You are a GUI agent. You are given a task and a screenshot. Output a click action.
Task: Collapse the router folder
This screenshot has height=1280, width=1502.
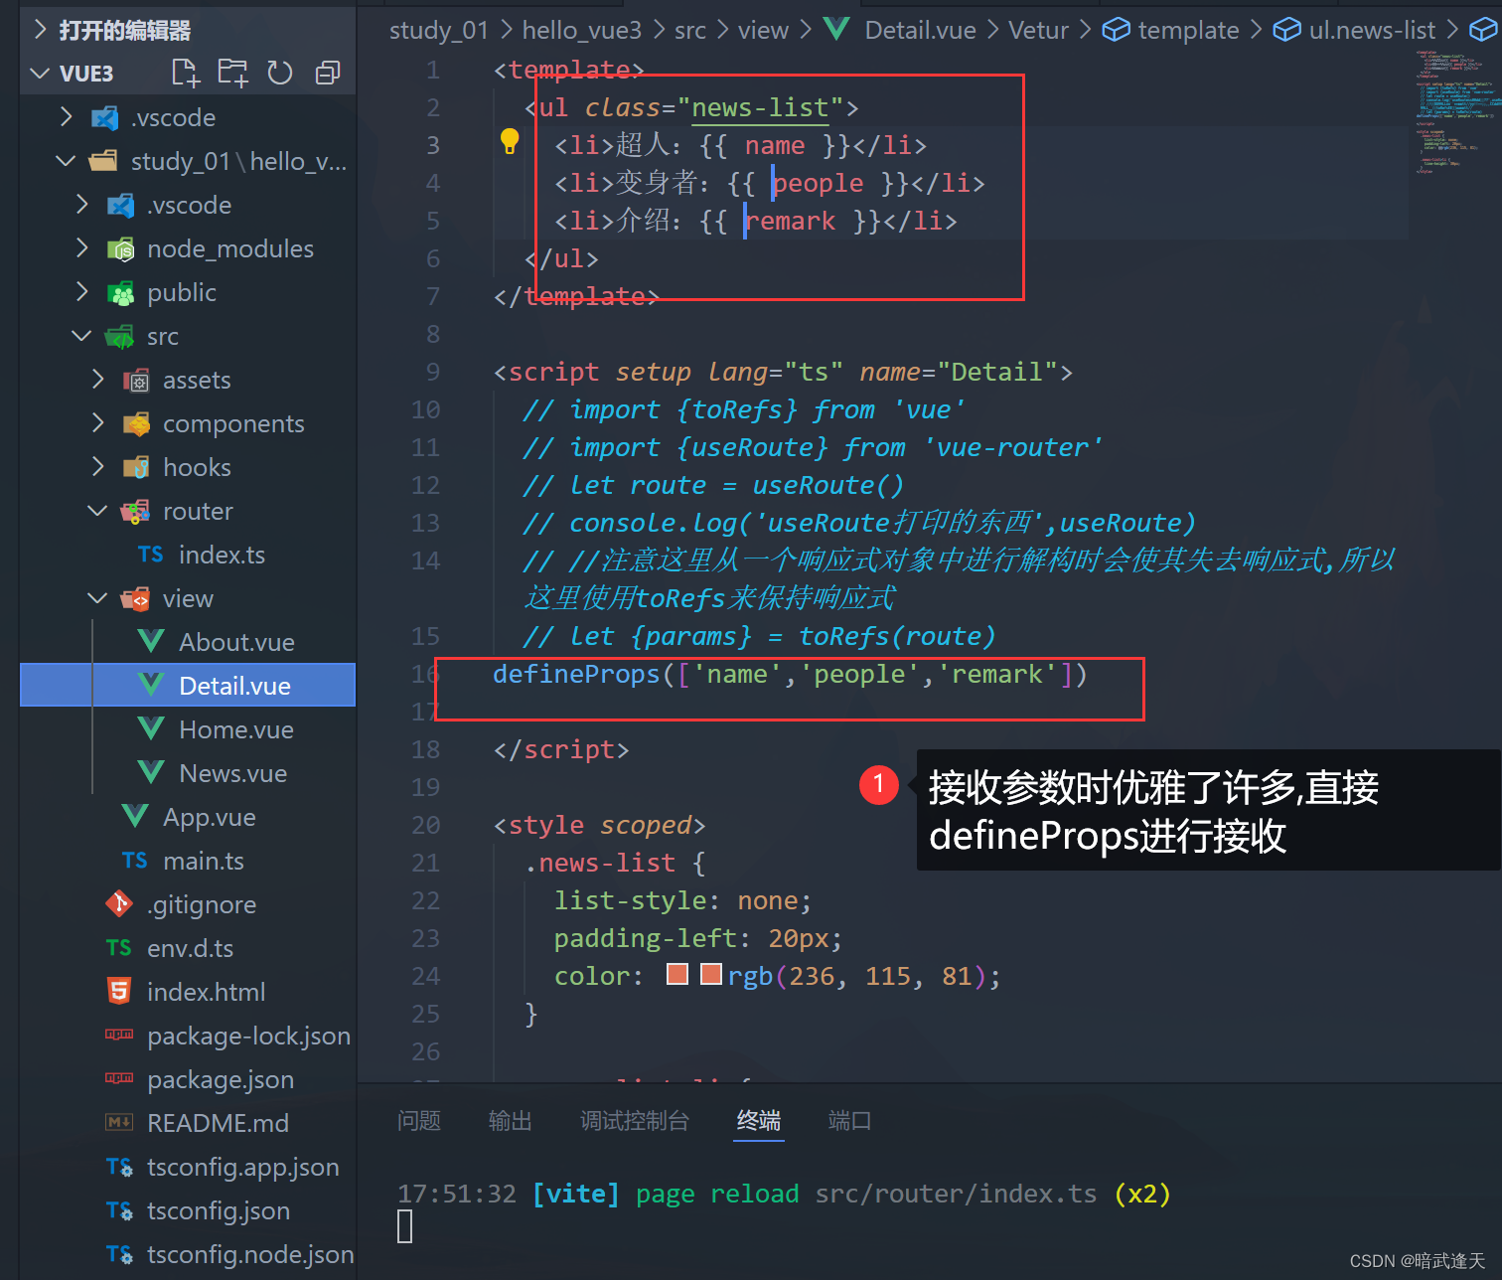tap(97, 511)
